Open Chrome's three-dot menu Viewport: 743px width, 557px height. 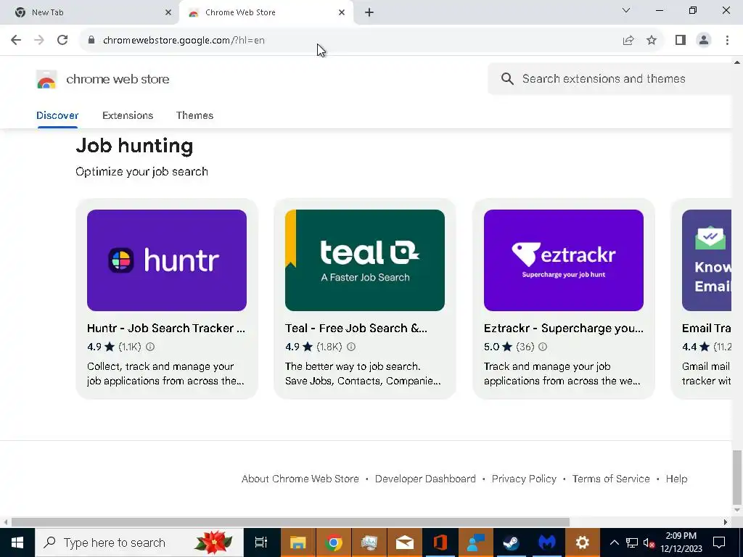point(727,41)
